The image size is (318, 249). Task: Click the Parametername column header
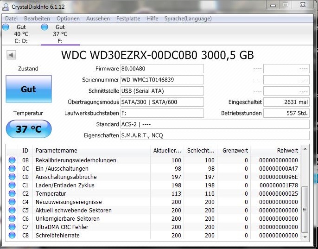pyautogui.click(x=91, y=151)
